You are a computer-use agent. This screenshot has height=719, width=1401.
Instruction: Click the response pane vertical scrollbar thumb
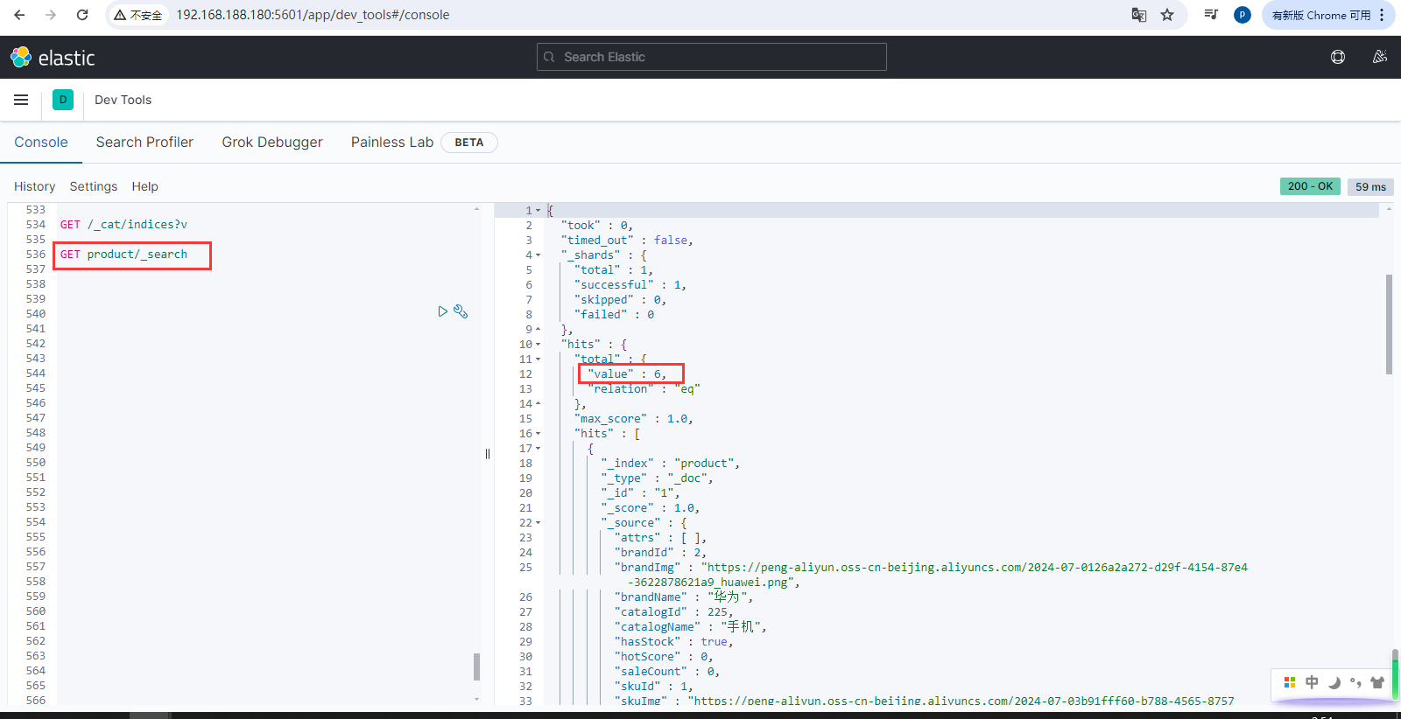[x=1389, y=325]
